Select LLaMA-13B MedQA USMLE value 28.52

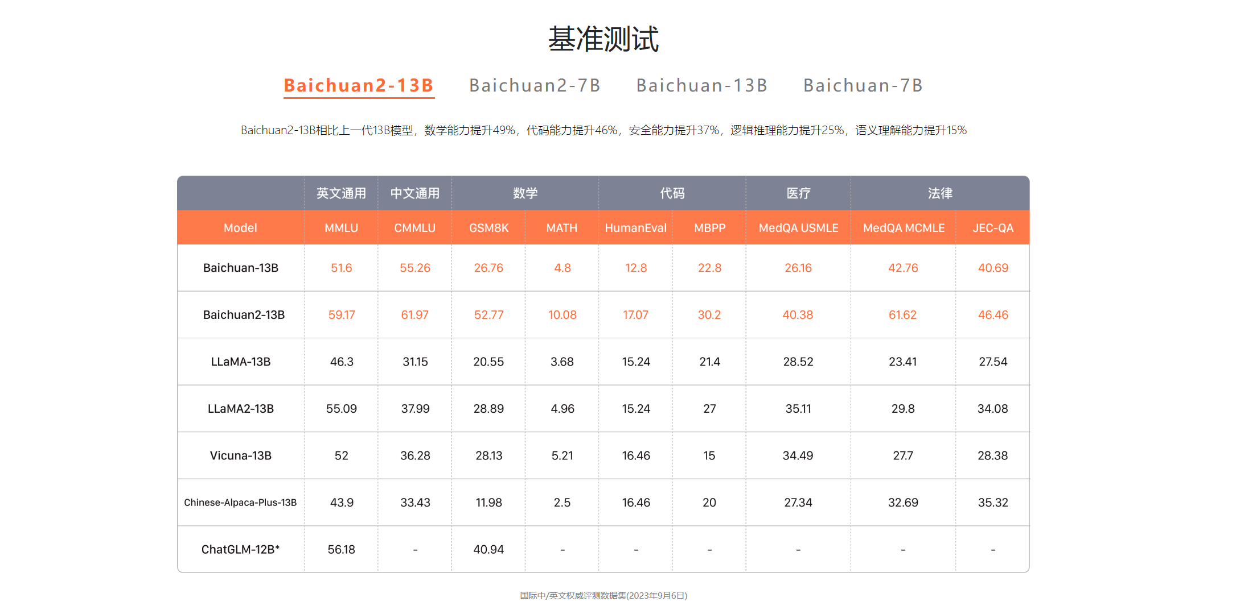pos(798,362)
